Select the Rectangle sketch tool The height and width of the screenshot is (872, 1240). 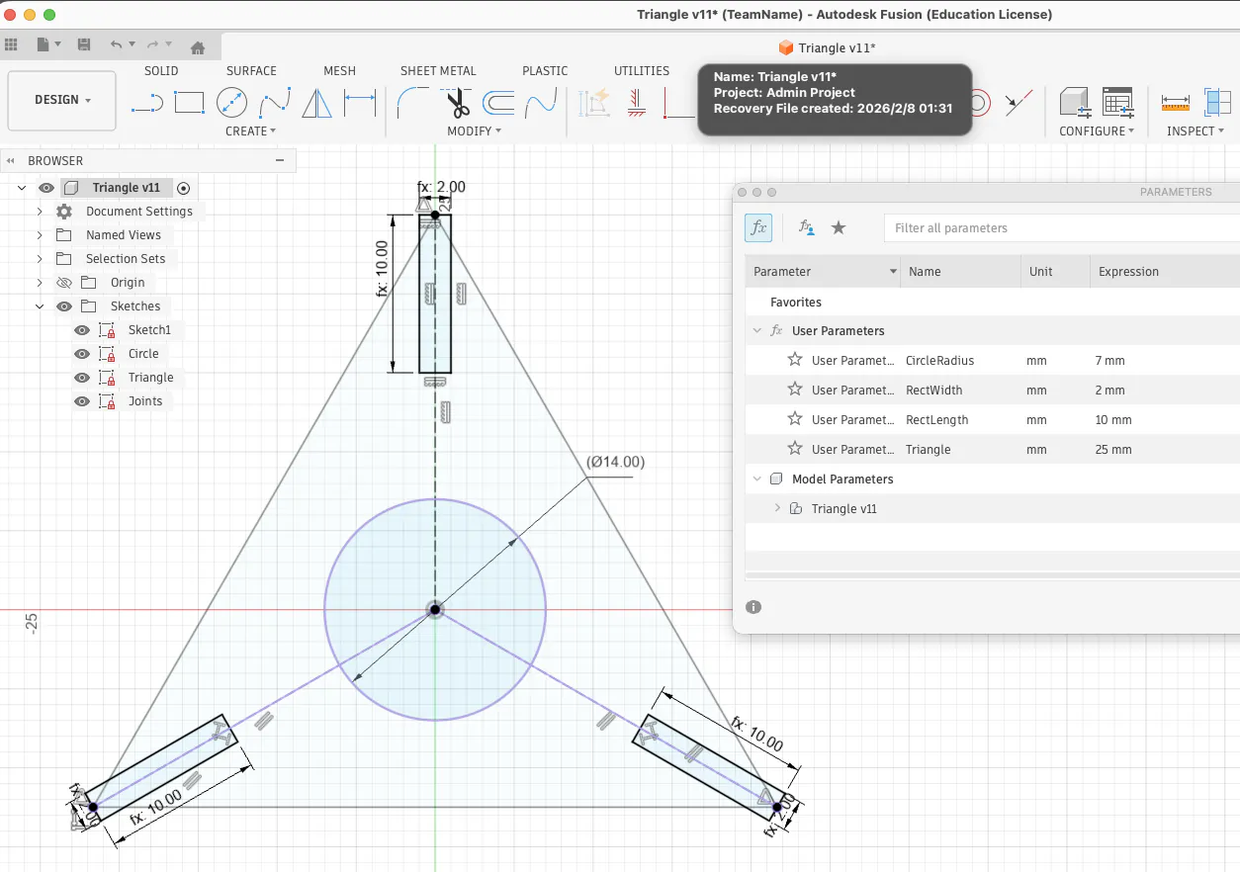[x=189, y=101]
